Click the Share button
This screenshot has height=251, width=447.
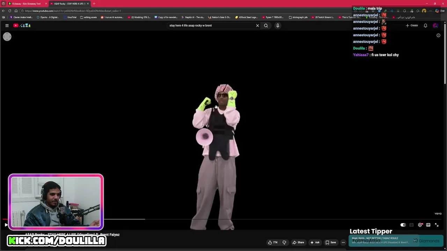coord(298,242)
